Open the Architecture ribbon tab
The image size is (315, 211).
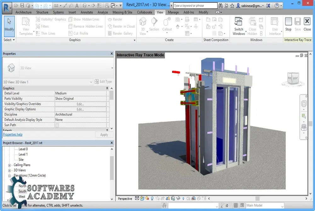tap(24, 12)
